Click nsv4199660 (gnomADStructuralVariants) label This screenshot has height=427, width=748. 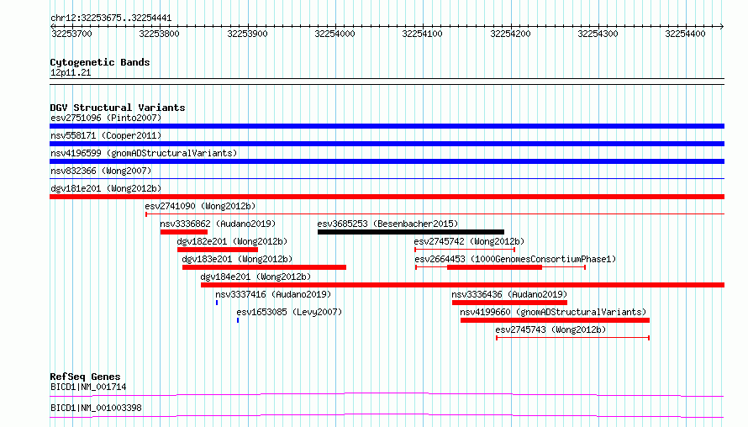coord(553,312)
